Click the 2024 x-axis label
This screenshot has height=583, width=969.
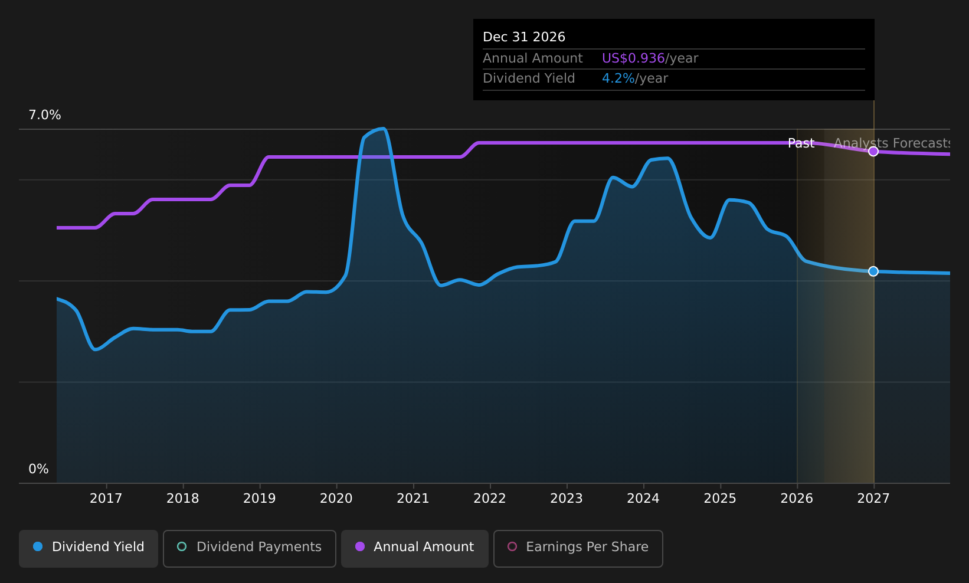coord(643,499)
